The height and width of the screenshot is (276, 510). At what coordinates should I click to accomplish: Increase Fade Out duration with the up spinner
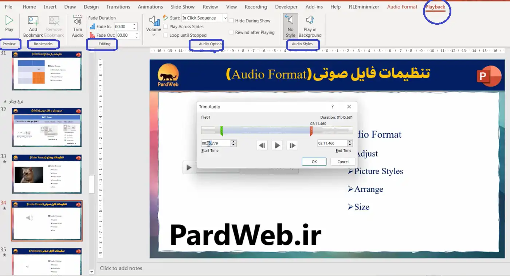137,33
